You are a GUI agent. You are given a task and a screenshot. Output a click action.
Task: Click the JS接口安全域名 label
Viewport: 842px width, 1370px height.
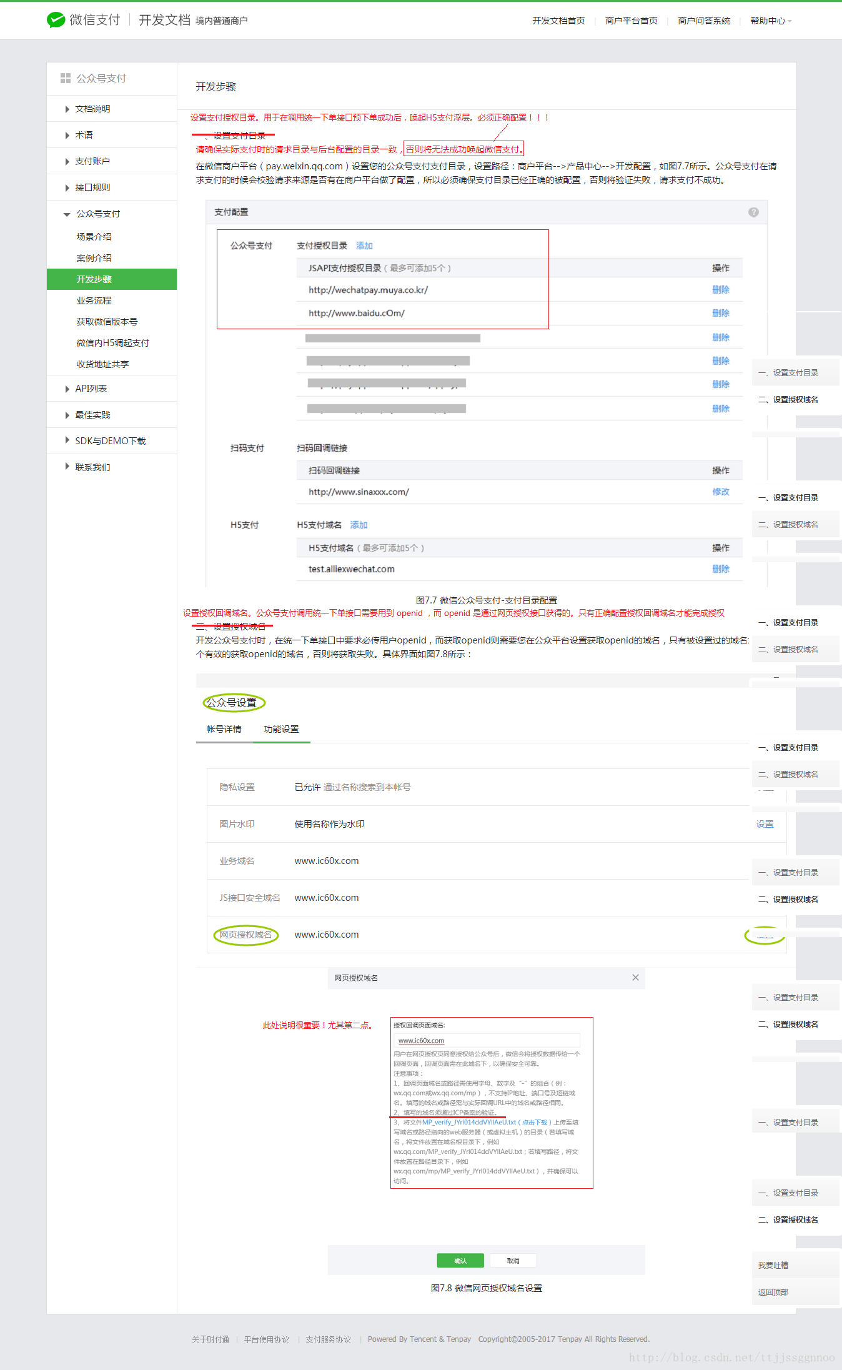pyautogui.click(x=250, y=898)
